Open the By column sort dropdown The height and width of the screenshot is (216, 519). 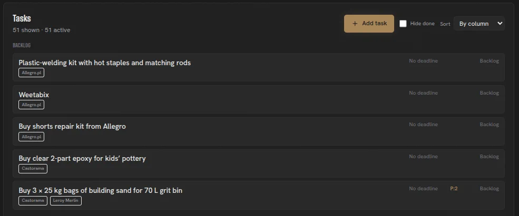tap(479, 24)
